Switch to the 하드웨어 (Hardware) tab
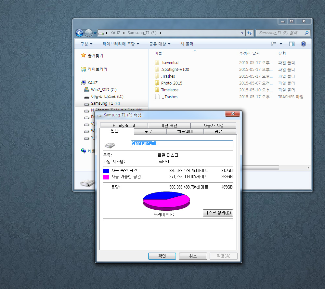 (185, 132)
